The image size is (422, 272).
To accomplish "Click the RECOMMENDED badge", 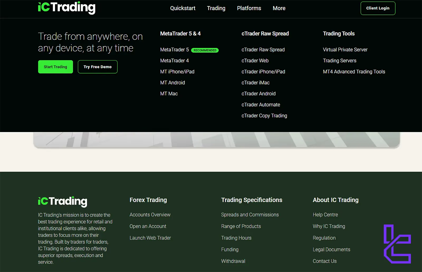I will point(205,50).
